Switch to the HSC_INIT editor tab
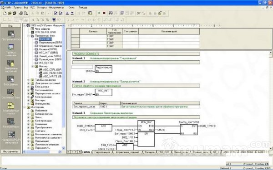This screenshot has width=273, height=170. pyautogui.click(x=164, y=152)
